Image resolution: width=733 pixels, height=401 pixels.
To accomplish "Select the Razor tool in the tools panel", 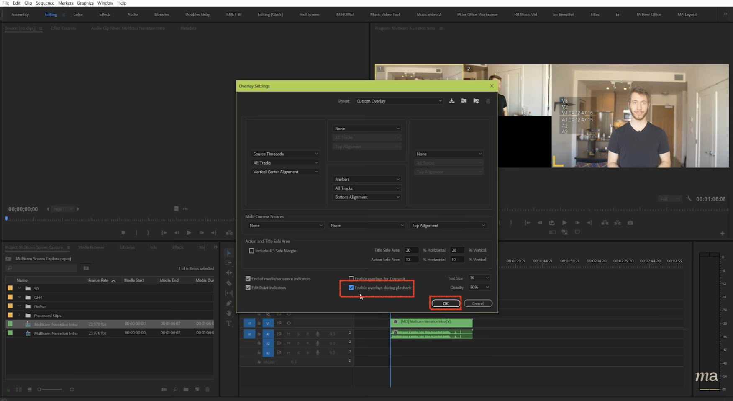I will pos(229,283).
